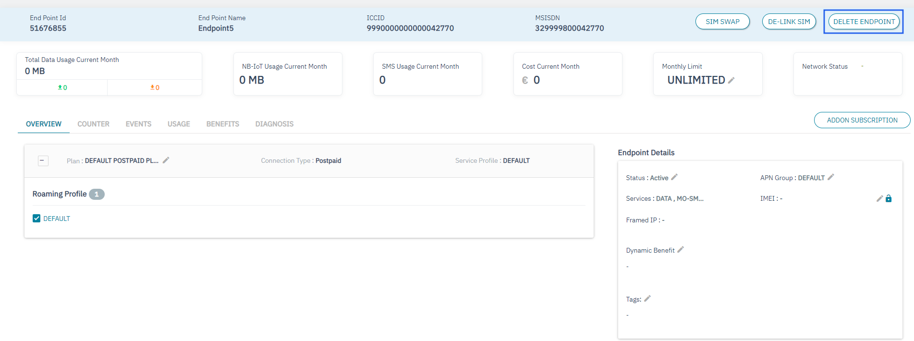Click the DELETE ENDPOINT button
914x341 pixels.
click(864, 22)
